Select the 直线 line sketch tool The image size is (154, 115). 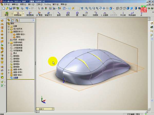pos(59,14)
